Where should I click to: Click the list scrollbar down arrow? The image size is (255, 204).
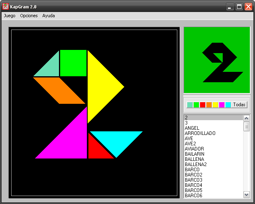click(x=246, y=194)
